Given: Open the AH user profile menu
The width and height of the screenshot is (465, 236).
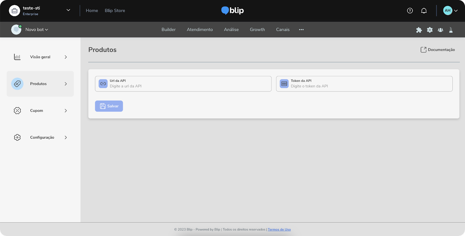Looking at the screenshot, I should click(x=450, y=11).
